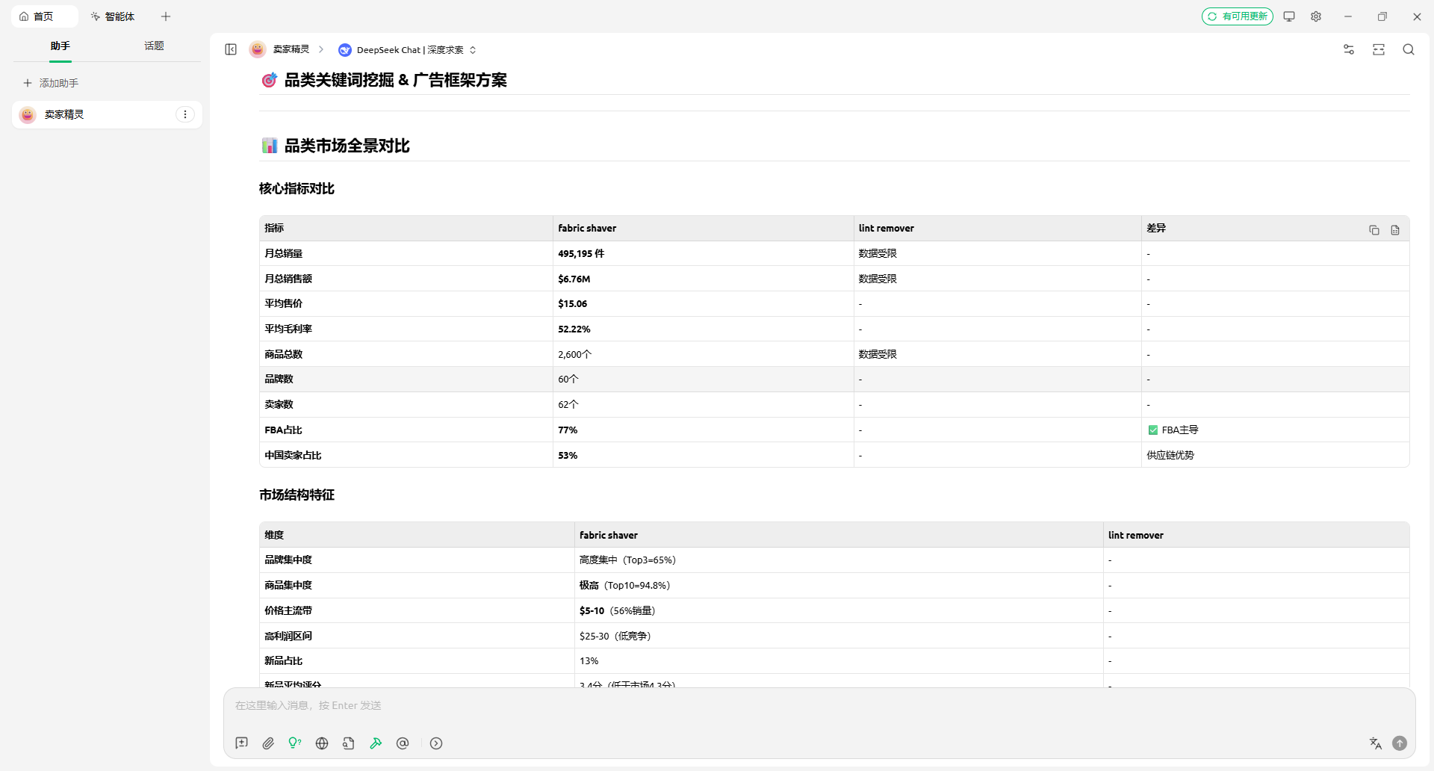Open chat settings sliders icon
The image size is (1434, 771).
pyautogui.click(x=1348, y=49)
